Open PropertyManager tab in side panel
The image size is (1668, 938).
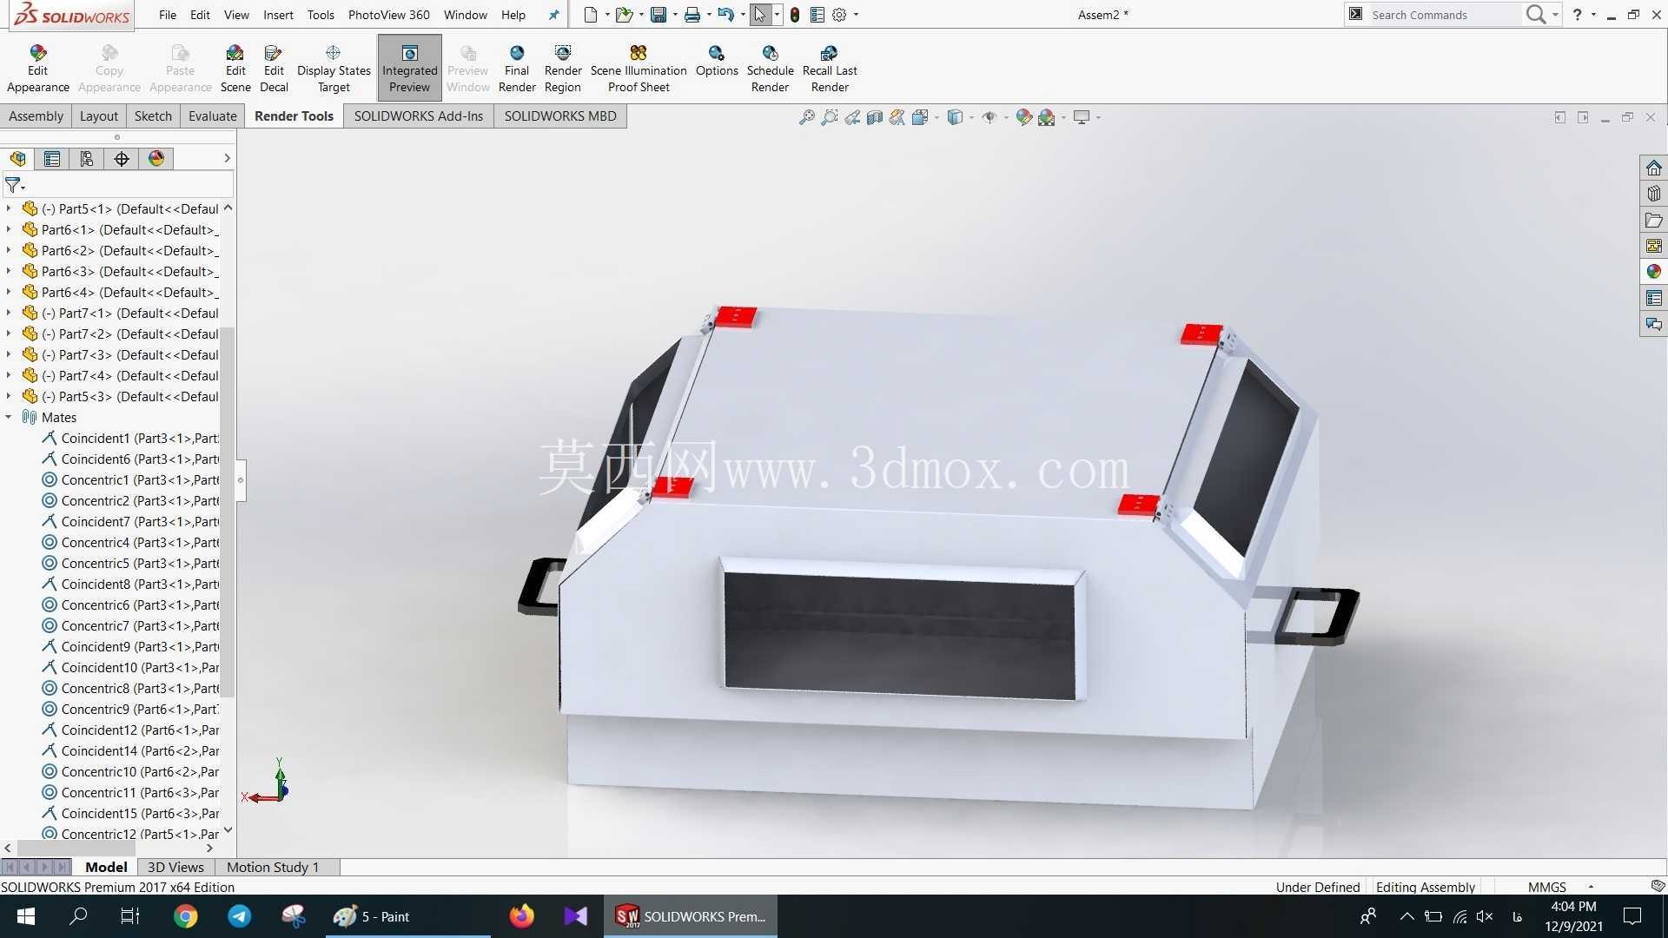click(x=52, y=158)
